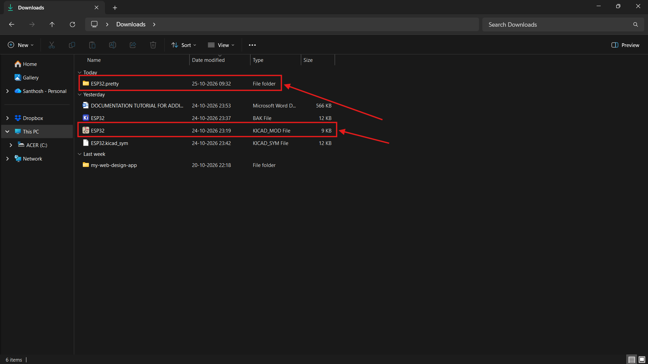Select the ESP32.kicad_sym file
This screenshot has width=648, height=364.
(206, 143)
